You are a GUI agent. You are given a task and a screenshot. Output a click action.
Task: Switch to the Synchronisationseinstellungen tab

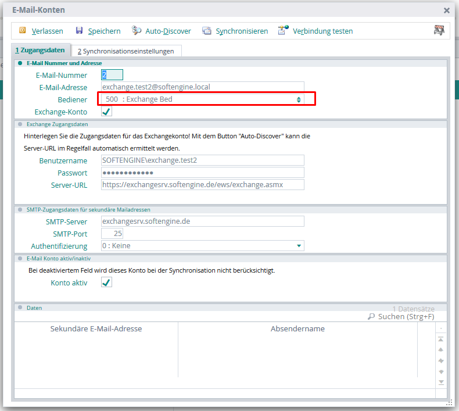click(126, 51)
